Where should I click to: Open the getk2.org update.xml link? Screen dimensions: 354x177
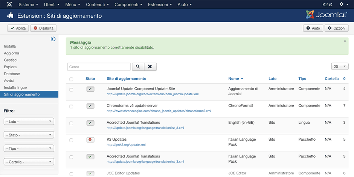(x=126, y=145)
